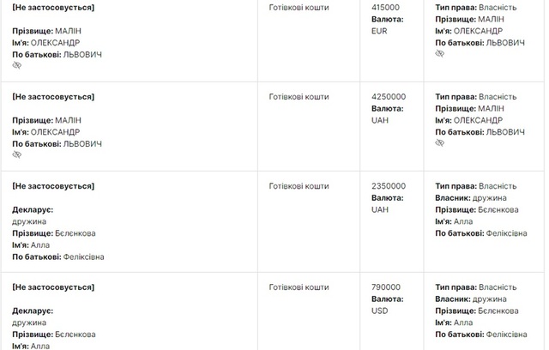Click 'Ім'я: ОЛЕКСАНДР' in the 4250000 row's first column
The image size is (549, 350).
45,132
